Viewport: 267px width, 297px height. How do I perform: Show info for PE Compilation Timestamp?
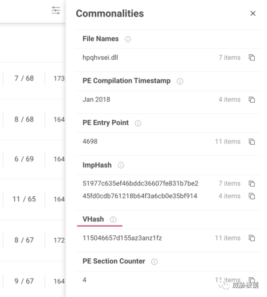click(x=180, y=81)
